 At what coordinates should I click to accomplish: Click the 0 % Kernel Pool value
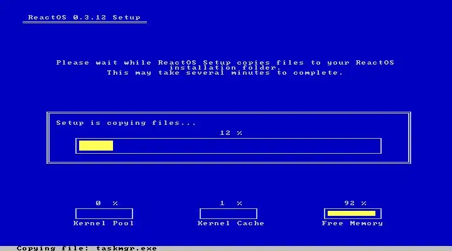tap(107, 203)
